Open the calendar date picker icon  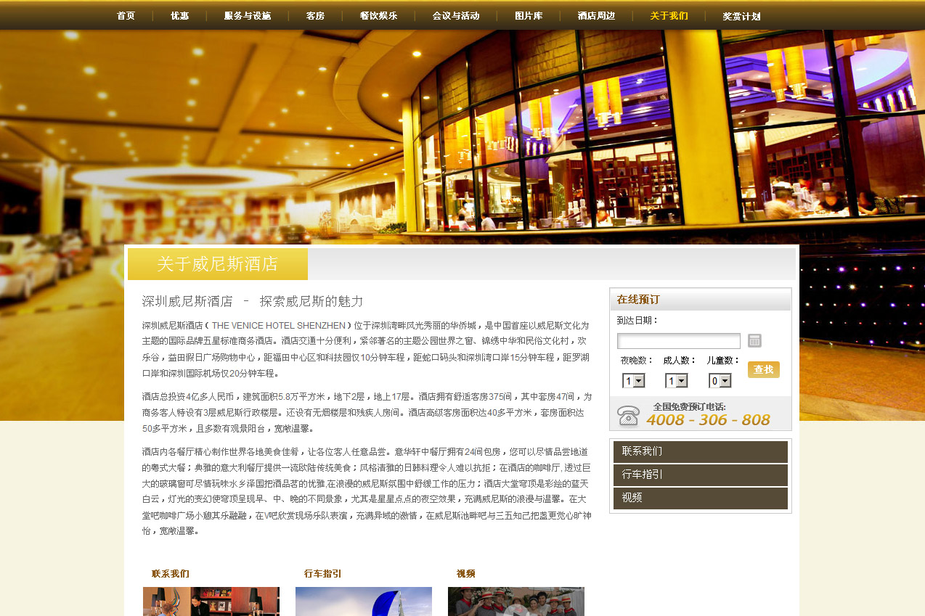pyautogui.click(x=754, y=341)
